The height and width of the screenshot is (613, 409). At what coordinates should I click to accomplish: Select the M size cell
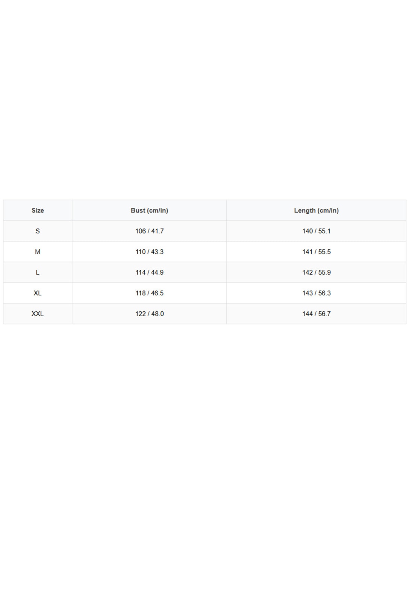38,252
